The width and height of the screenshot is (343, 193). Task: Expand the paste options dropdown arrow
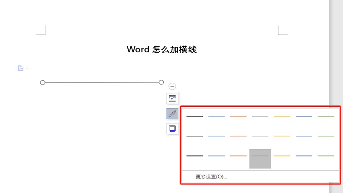pos(27,68)
